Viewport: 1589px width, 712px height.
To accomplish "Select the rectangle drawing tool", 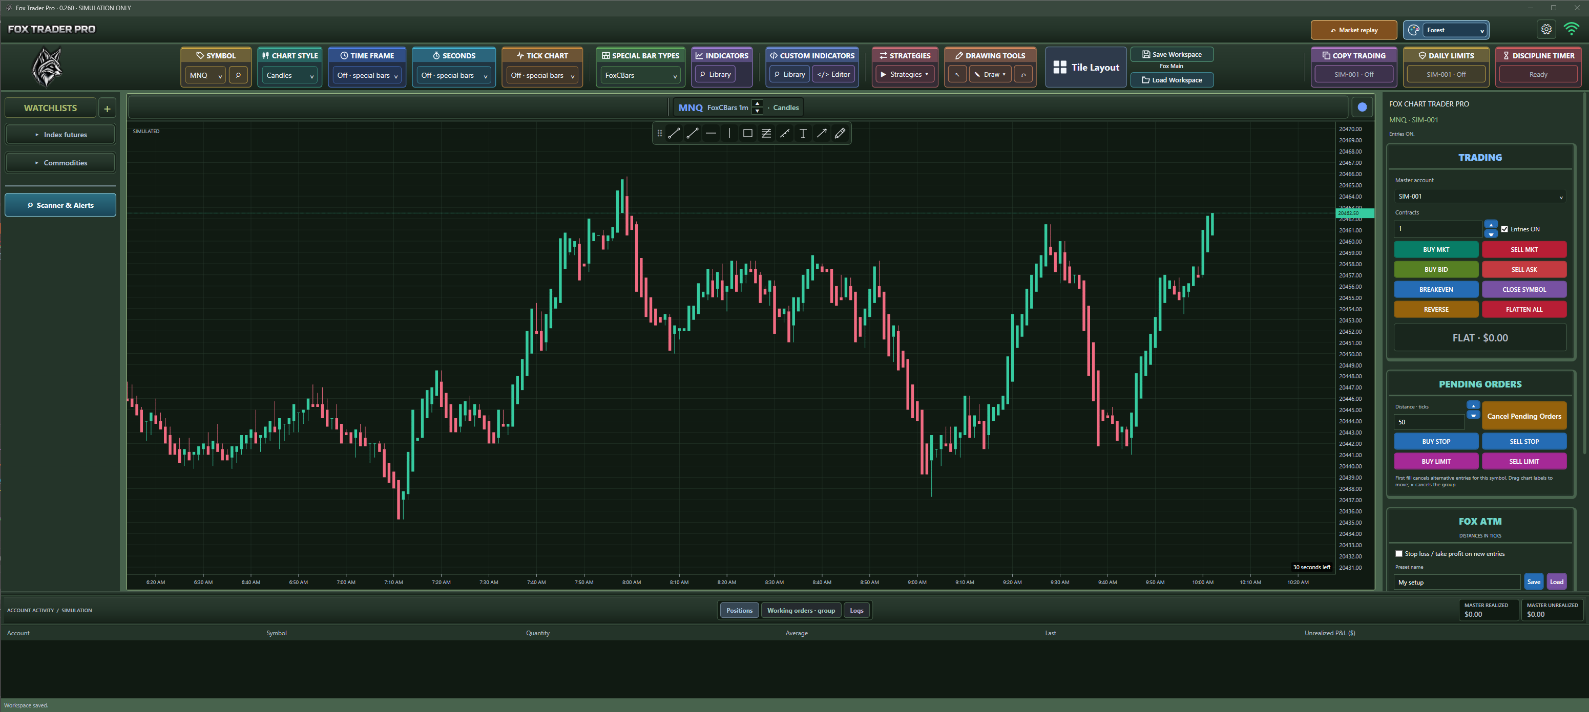I will click(x=747, y=133).
